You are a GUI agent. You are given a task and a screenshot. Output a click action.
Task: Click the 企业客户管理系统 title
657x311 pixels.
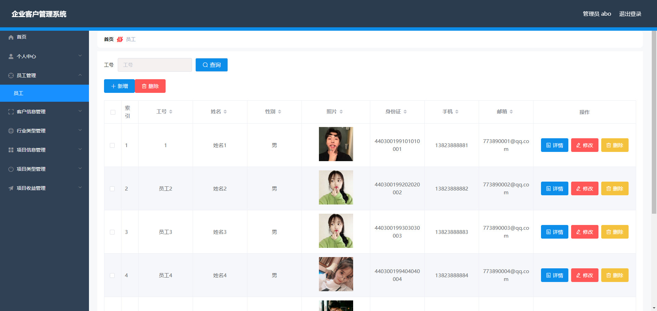[39, 14]
